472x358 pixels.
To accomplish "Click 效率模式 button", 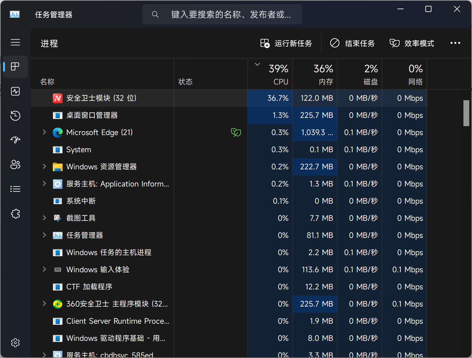I will click(412, 43).
